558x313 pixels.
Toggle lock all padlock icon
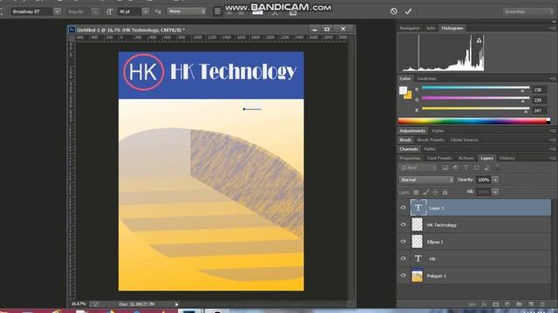[x=445, y=192]
